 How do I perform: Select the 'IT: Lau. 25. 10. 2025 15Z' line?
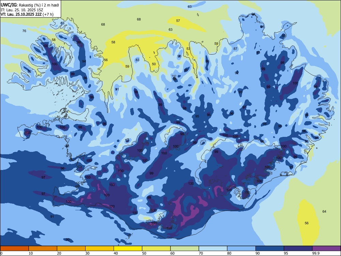pyautogui.click(x=22, y=10)
